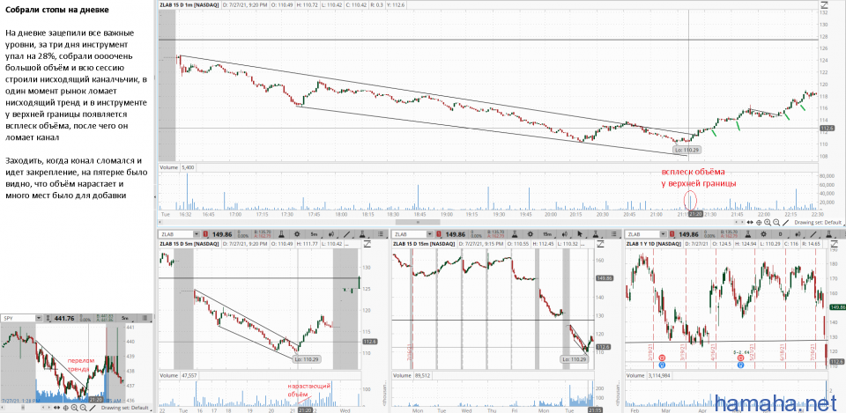Open Studies flask in ZLAB daily chart toolbar
Image resolution: width=846 pixels, height=413 pixels.
tap(748, 234)
